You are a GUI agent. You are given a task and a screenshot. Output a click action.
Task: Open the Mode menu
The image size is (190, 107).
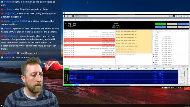pos(76,20)
